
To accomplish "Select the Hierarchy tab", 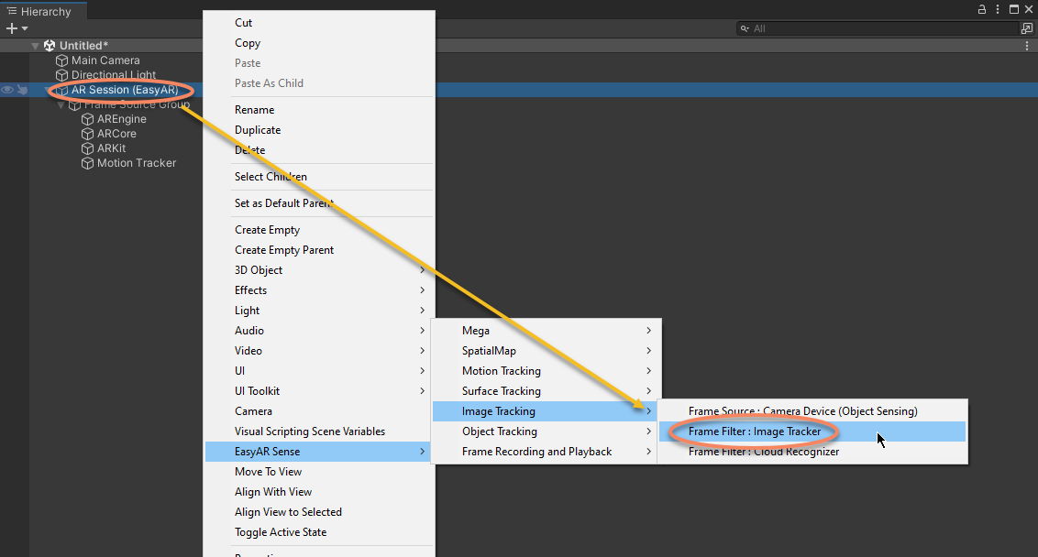I will click(x=39, y=11).
